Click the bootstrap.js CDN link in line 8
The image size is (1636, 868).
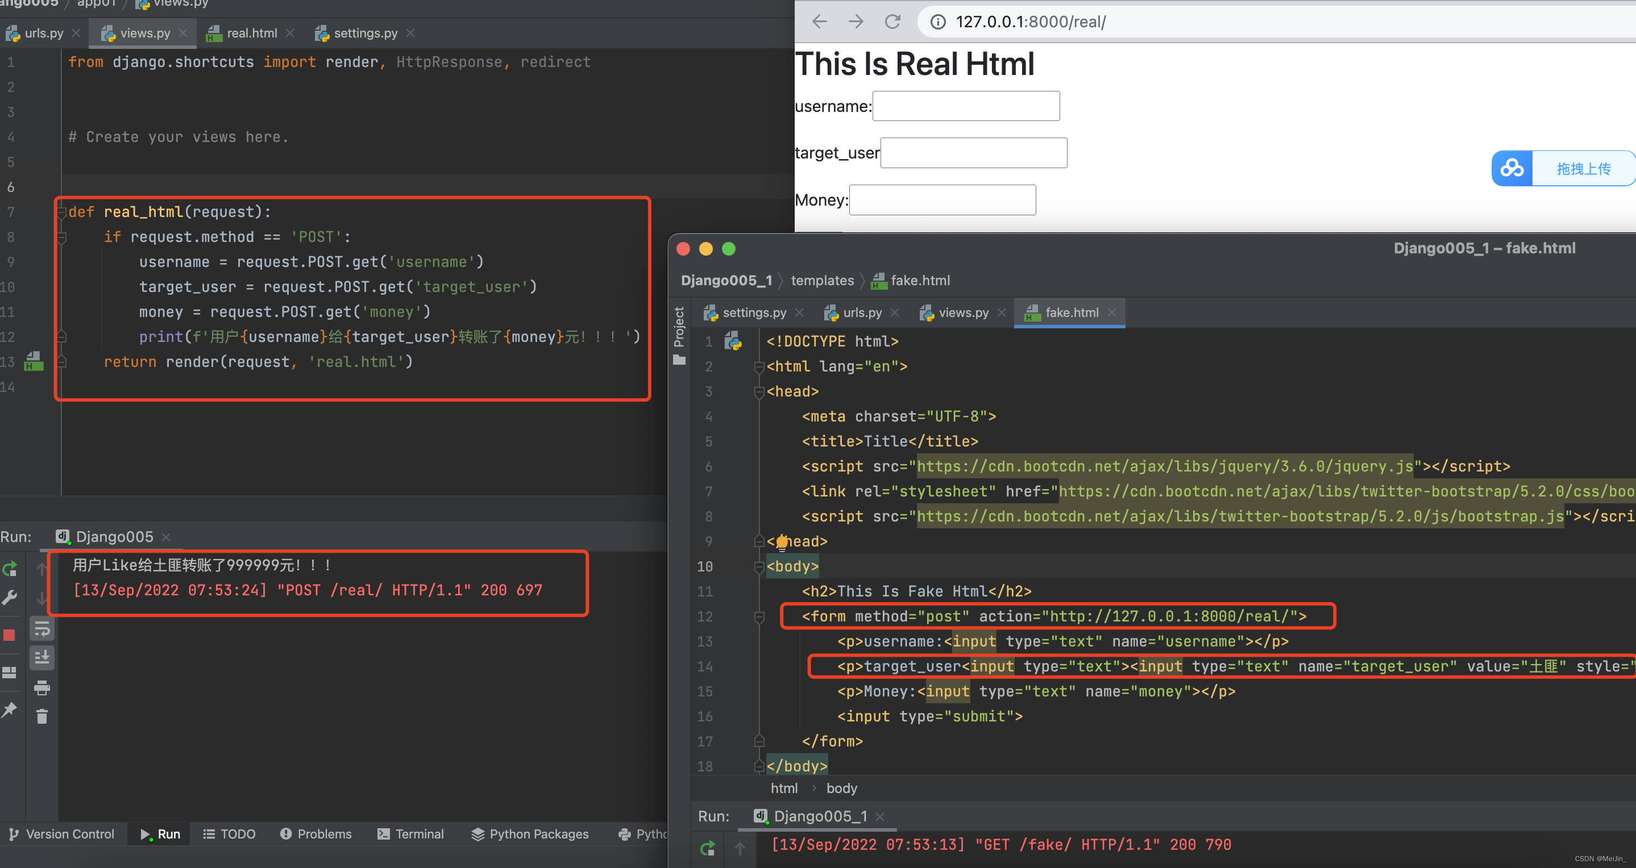pos(1240,516)
